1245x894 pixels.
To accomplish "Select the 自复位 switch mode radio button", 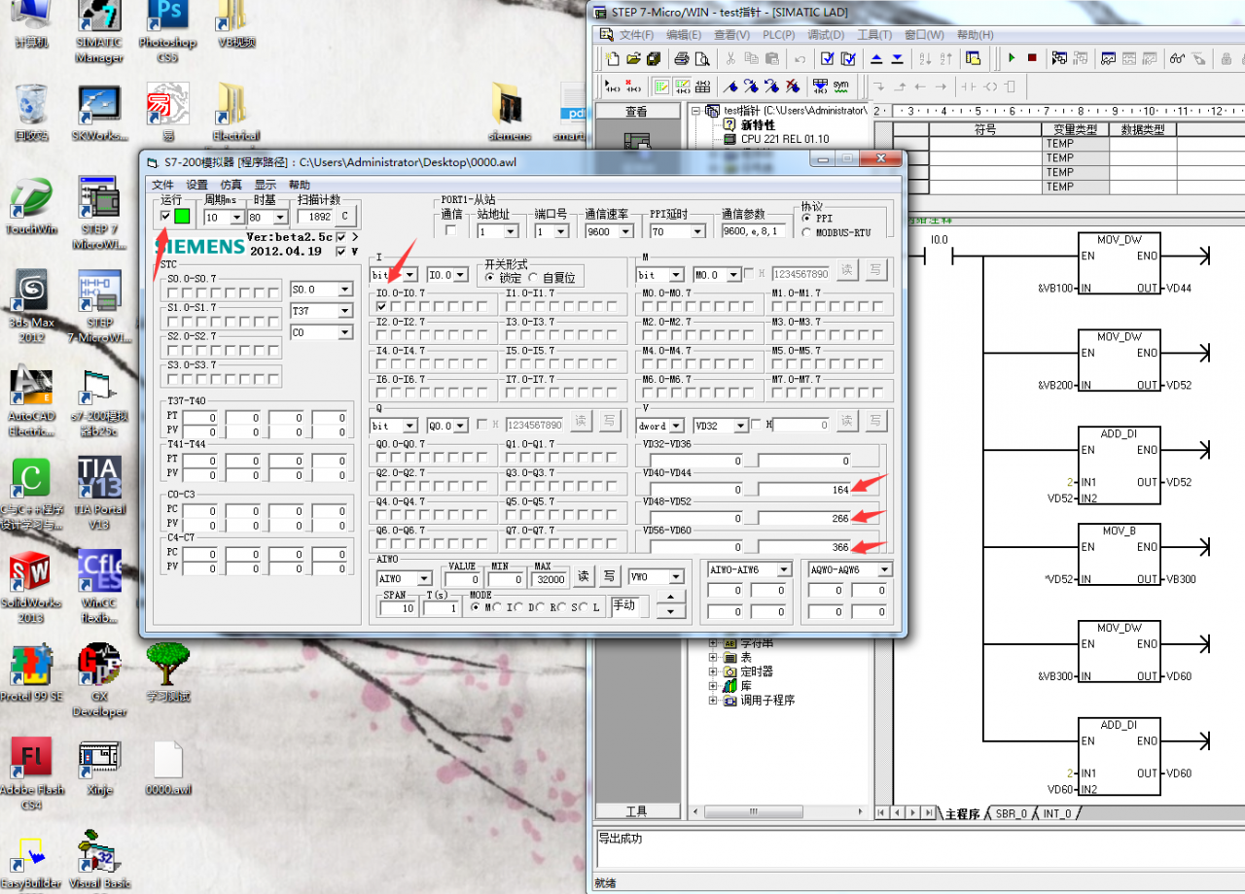I will pos(533,278).
